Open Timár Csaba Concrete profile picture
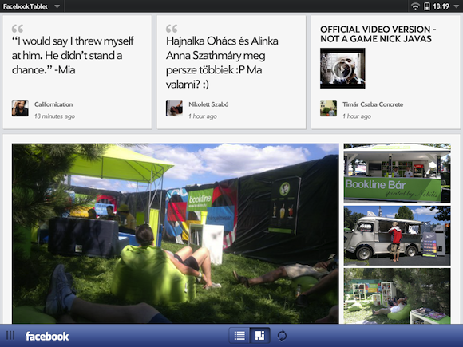Viewport: 463px width, 347px height. (328, 108)
